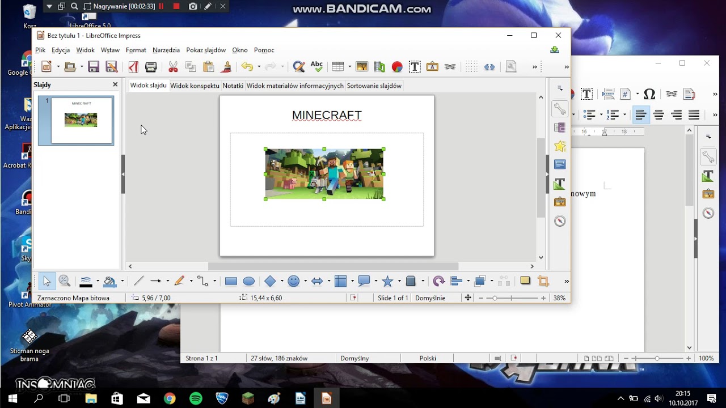Open the Table insert dropdown arrow

coord(349,67)
